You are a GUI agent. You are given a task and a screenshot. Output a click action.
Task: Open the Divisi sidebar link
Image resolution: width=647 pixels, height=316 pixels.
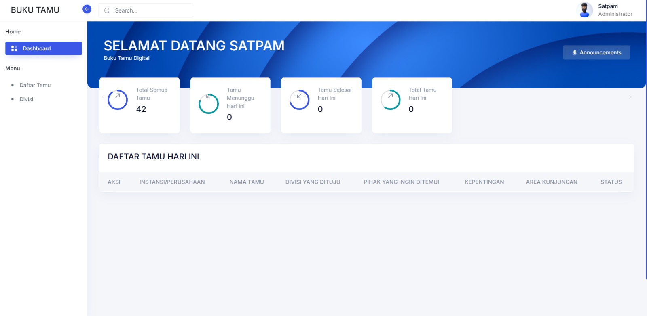tap(26, 99)
